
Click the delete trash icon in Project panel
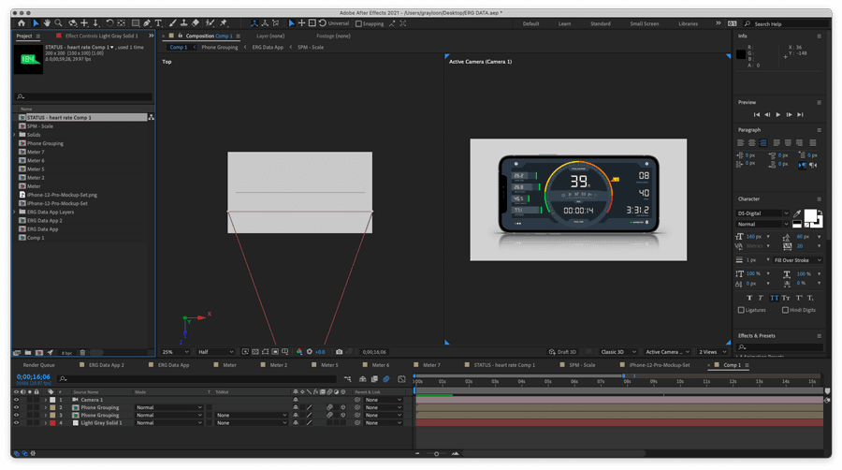82,353
